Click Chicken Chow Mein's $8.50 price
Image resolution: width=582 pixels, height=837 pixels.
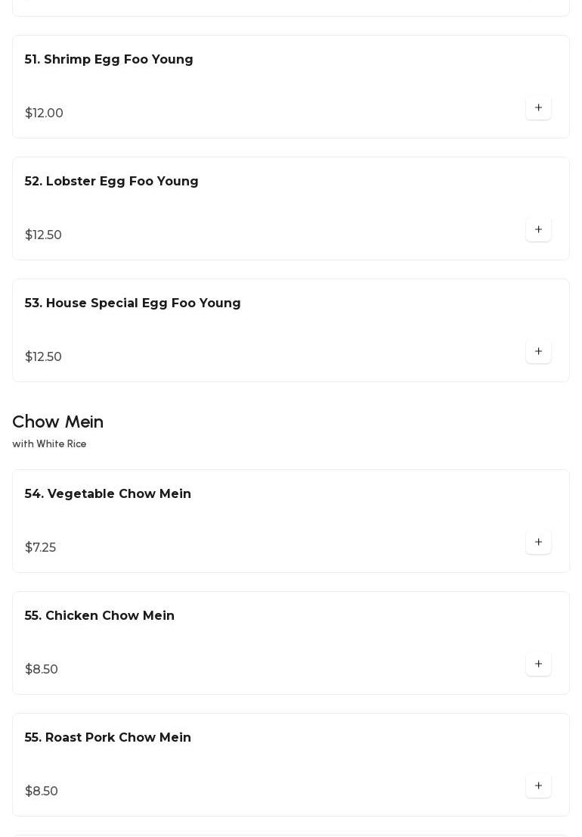tap(41, 670)
